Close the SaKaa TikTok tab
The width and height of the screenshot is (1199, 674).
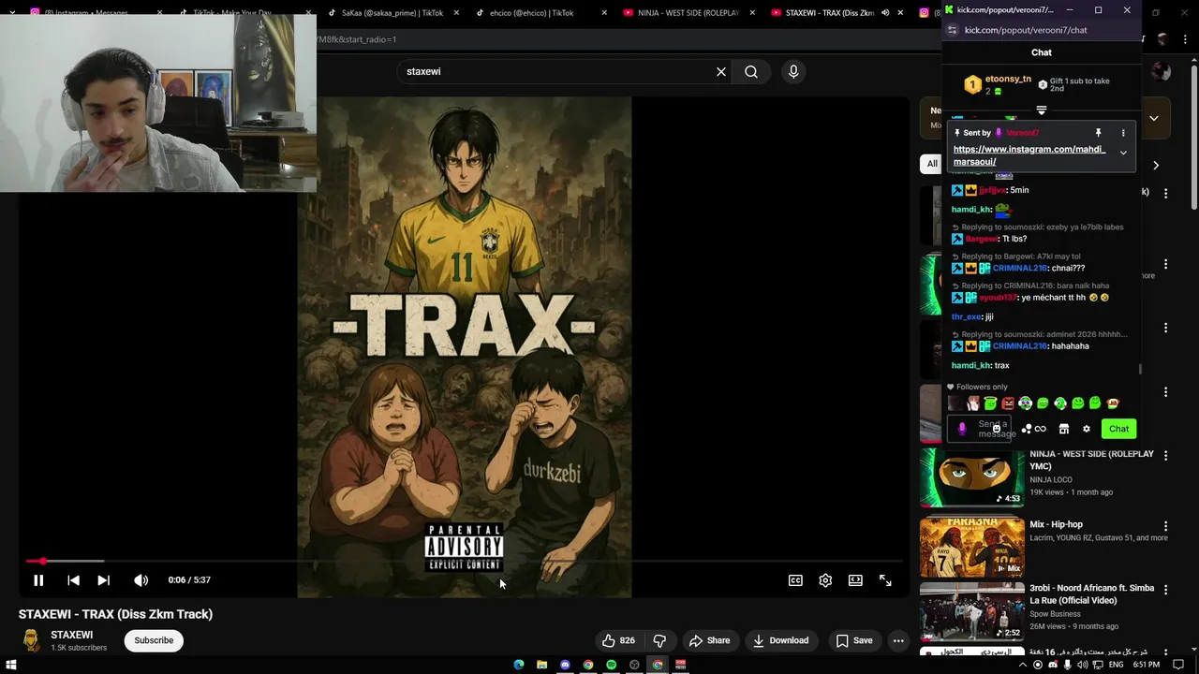coord(456,13)
